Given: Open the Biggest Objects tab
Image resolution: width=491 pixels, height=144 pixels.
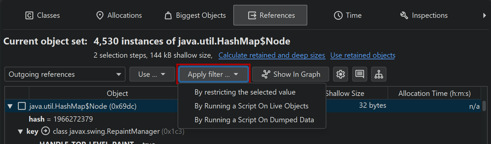Looking at the screenshot, I should [x=195, y=15].
